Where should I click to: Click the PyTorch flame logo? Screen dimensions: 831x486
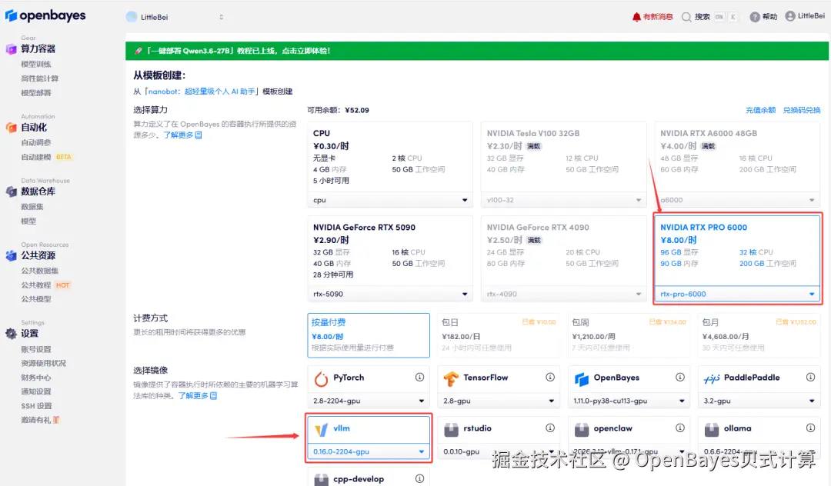321,378
